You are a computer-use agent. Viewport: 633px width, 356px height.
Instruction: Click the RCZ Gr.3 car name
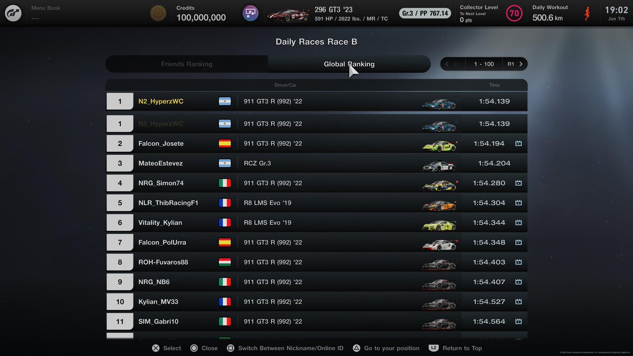(258, 163)
